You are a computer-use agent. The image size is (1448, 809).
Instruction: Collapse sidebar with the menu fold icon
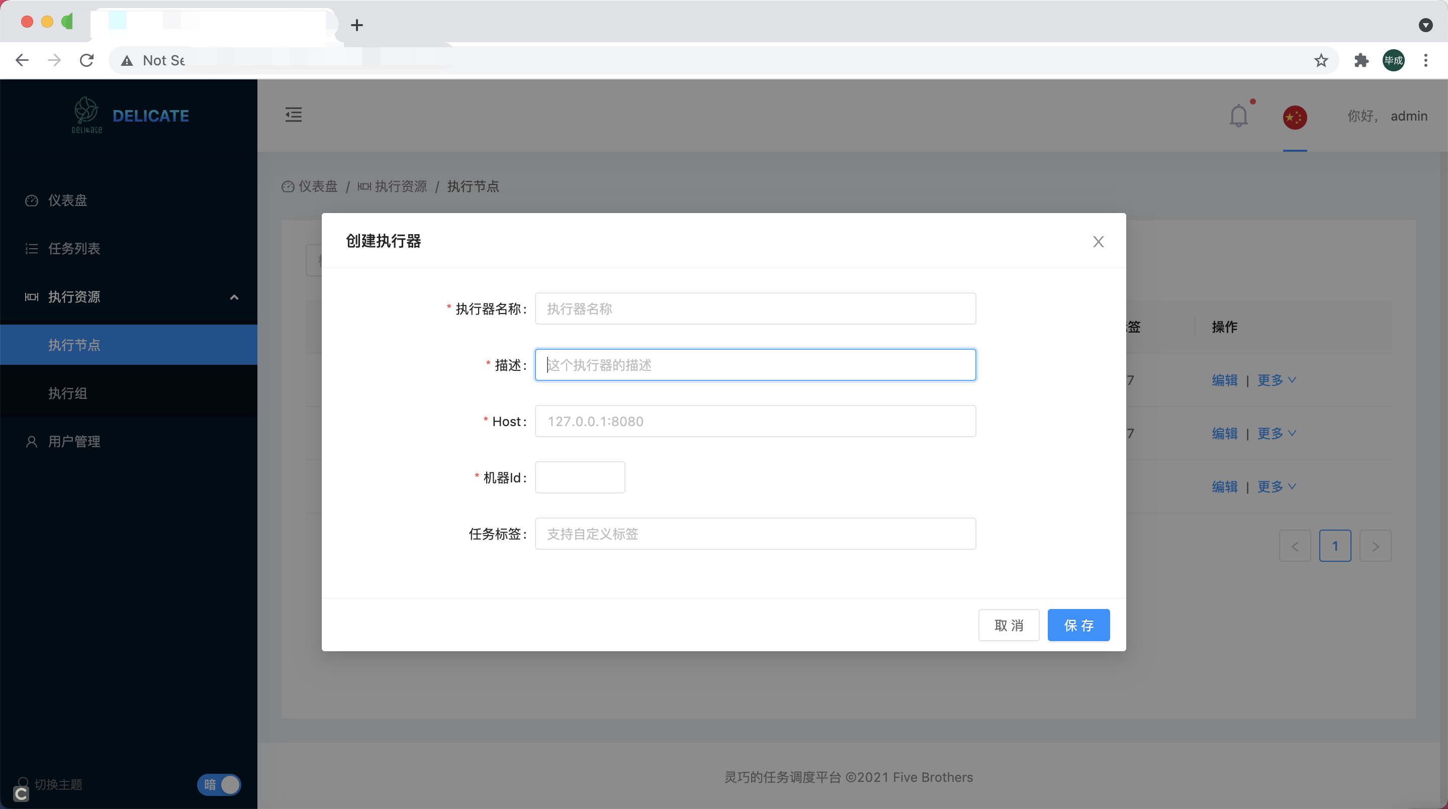(294, 115)
